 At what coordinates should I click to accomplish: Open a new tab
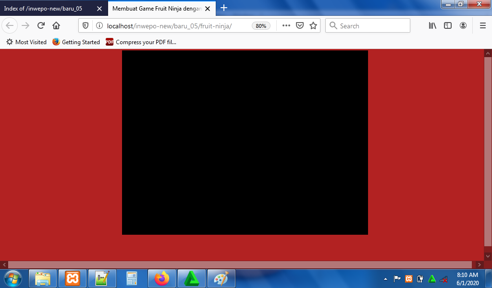[224, 8]
